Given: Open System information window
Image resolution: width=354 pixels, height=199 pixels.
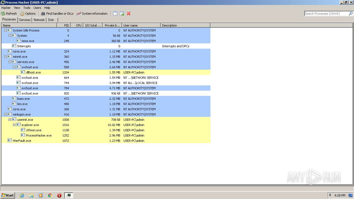Looking at the screenshot, I should pyautogui.click(x=92, y=14).
